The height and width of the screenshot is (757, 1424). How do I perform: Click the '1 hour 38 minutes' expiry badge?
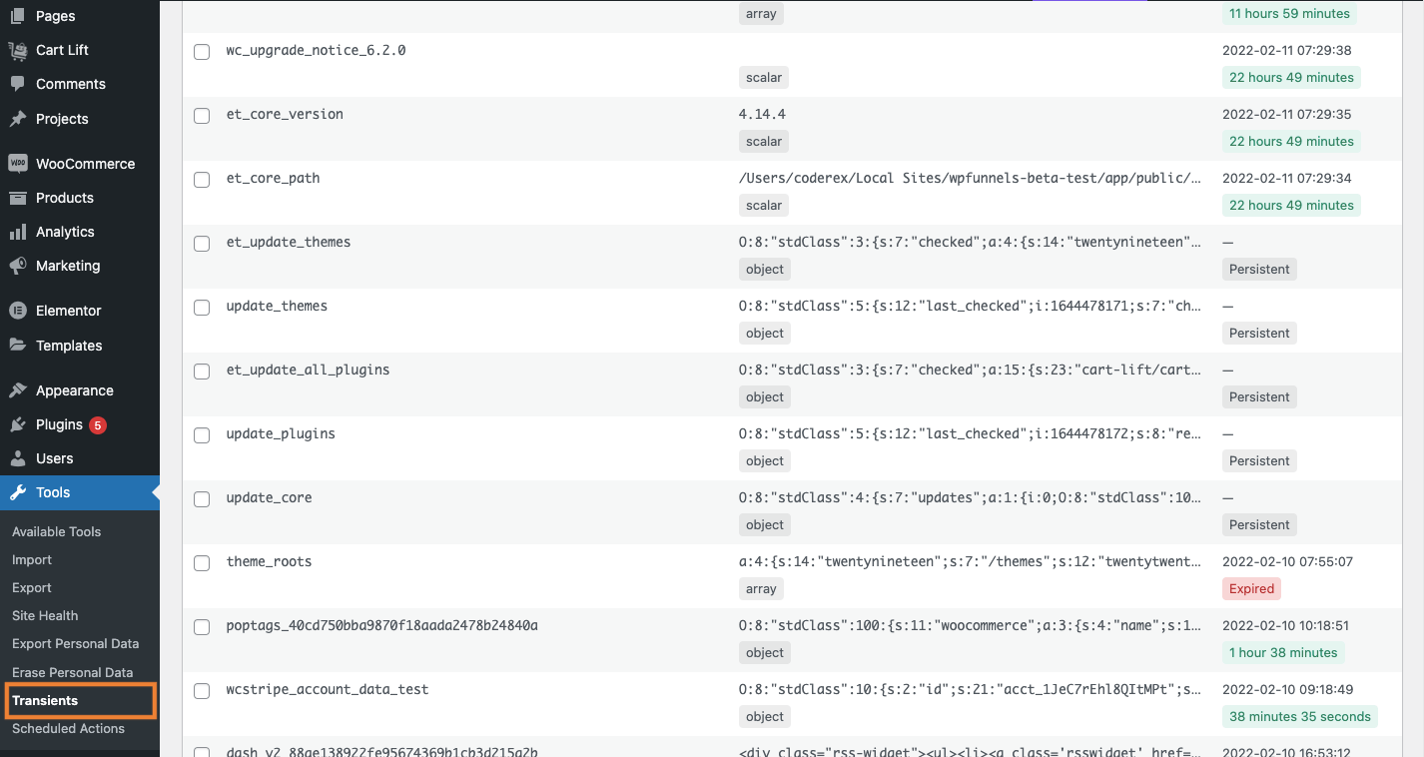click(x=1283, y=652)
